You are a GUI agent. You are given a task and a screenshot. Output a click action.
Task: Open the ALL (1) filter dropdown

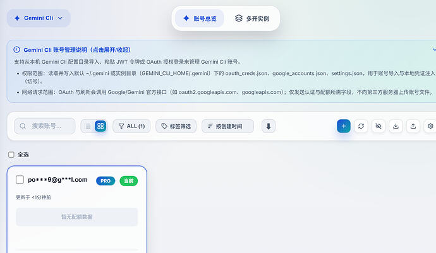click(x=131, y=126)
